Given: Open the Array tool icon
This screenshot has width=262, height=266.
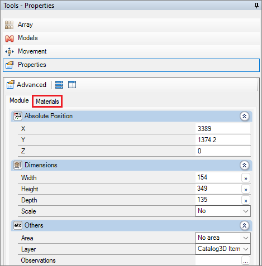Looking at the screenshot, I should click(9, 25).
